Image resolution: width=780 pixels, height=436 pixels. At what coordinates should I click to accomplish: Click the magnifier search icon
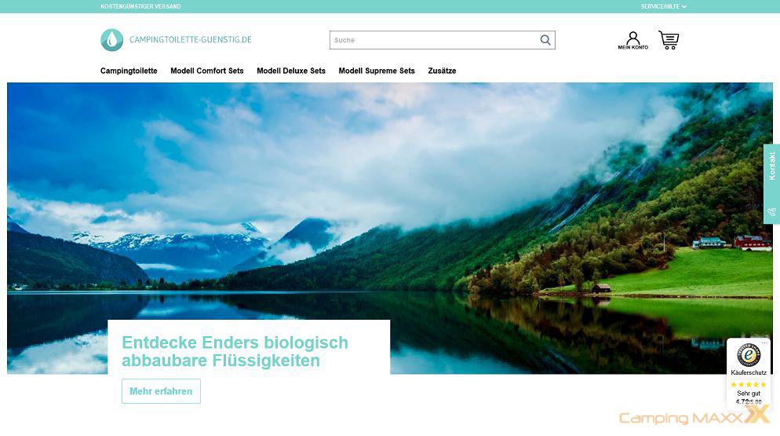545,40
